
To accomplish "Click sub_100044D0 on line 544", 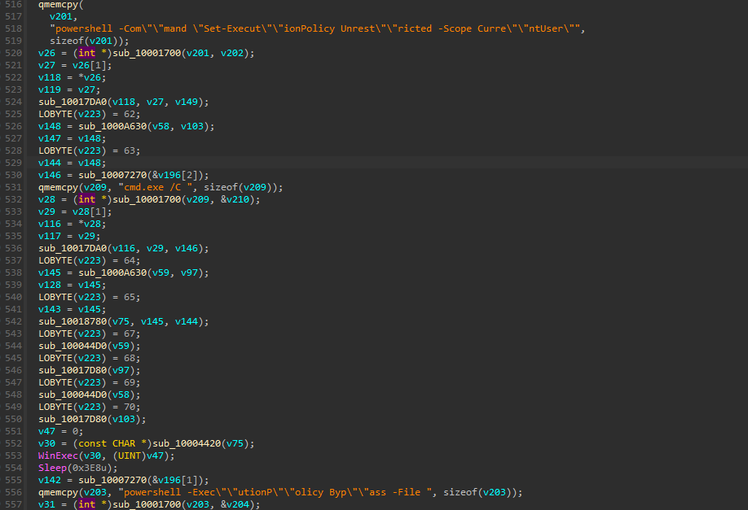I will click(x=73, y=346).
